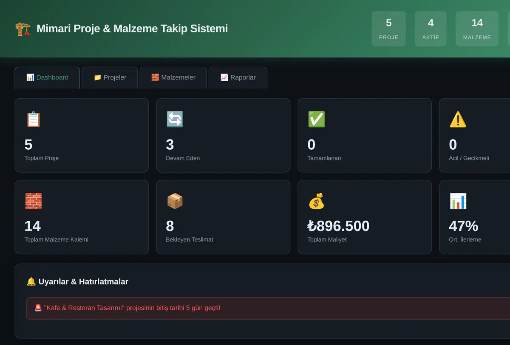Click the green checkmark icon on Tamamlanan card
This screenshot has width=510, height=345.
(x=316, y=120)
